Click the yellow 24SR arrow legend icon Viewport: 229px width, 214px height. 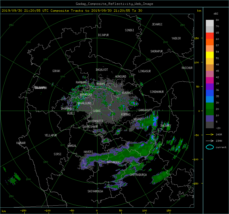(x=210, y=134)
